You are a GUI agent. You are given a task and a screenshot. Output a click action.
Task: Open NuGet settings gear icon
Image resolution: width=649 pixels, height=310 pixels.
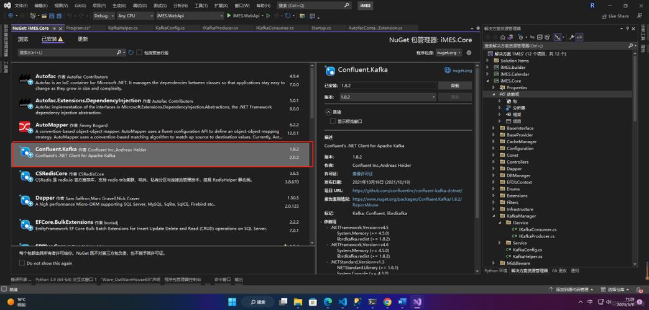pyautogui.click(x=469, y=53)
